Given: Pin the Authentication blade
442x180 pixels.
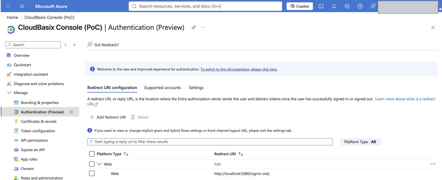Looking at the screenshot, I should pos(194,27).
